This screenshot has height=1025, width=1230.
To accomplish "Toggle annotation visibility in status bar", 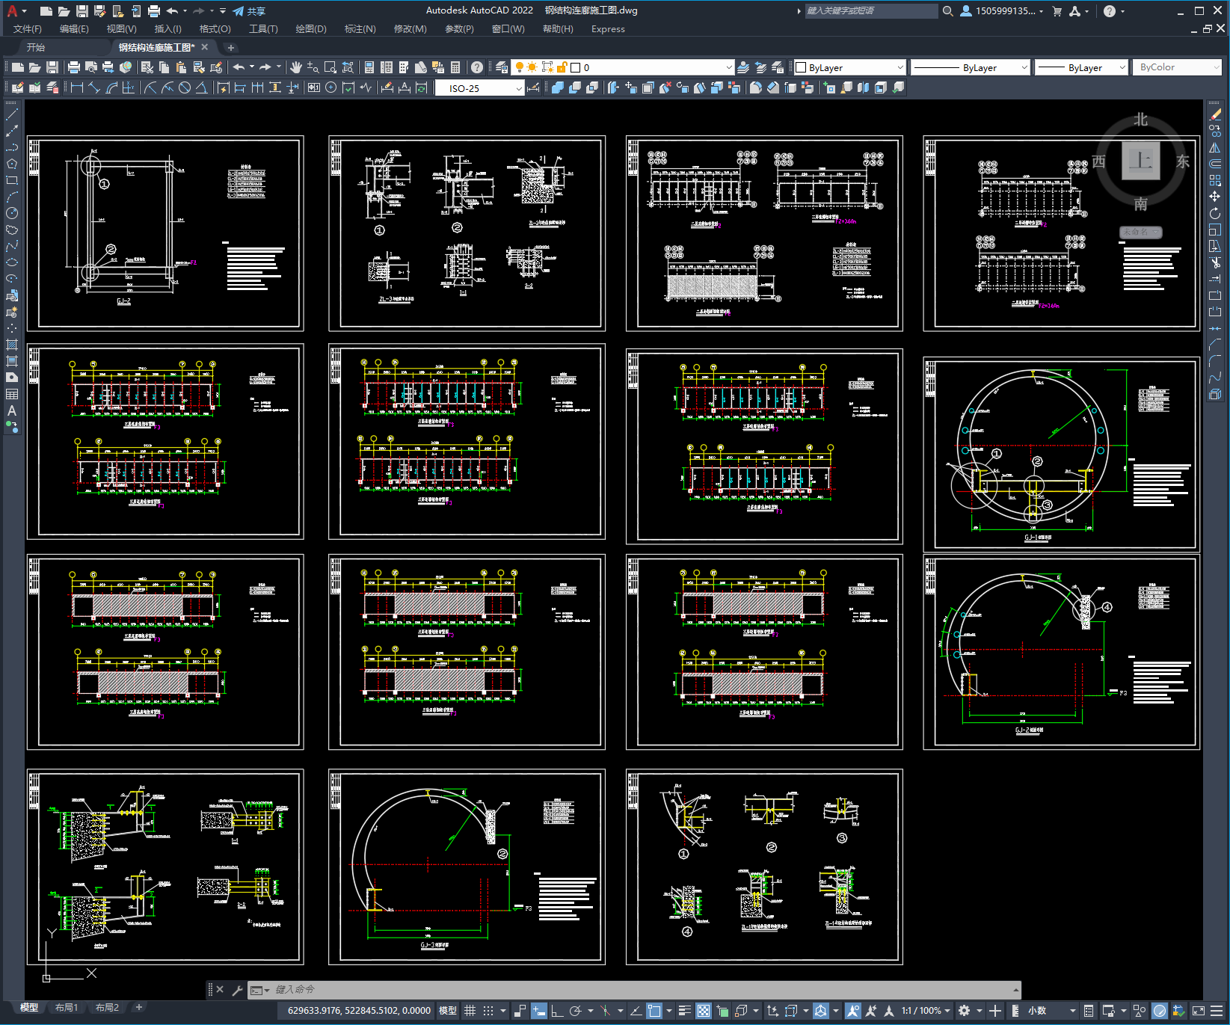I will point(852,1011).
